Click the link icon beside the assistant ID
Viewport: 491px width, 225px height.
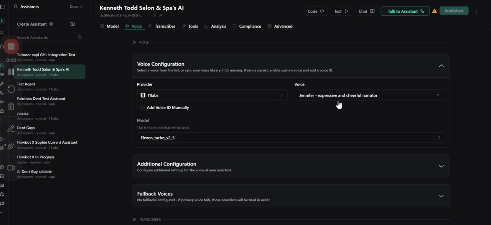coord(160,15)
